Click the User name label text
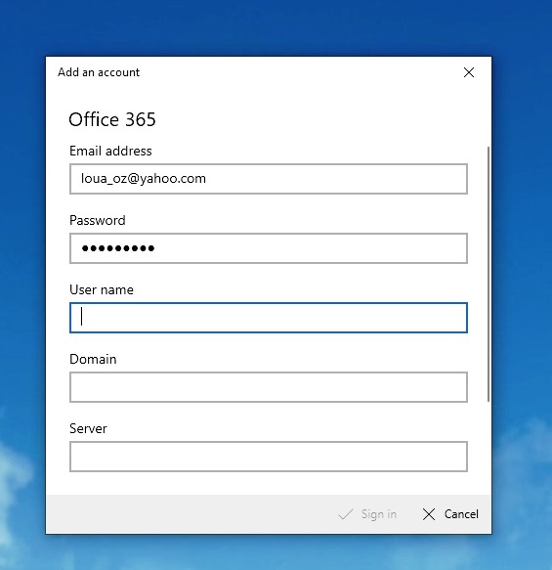The width and height of the screenshot is (552, 570). pos(102,289)
